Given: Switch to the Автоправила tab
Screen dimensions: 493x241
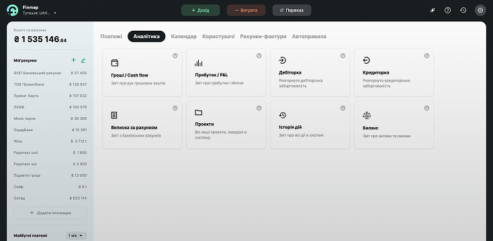Looking at the screenshot, I should tap(309, 36).
